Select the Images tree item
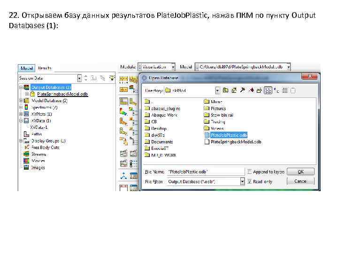The width and height of the screenshot is (338, 253). [x=38, y=167]
